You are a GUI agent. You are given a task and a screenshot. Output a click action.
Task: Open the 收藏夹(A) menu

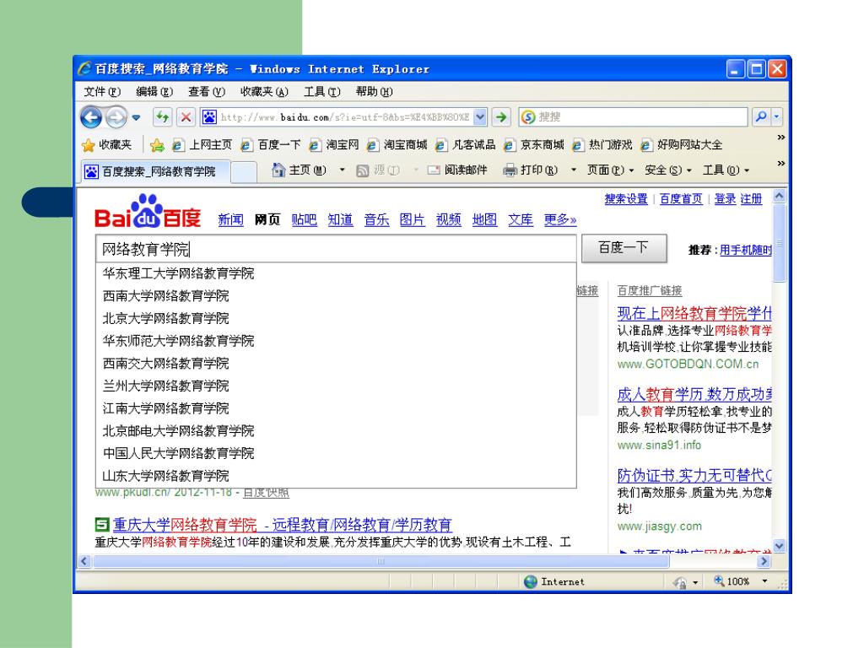[x=264, y=91]
